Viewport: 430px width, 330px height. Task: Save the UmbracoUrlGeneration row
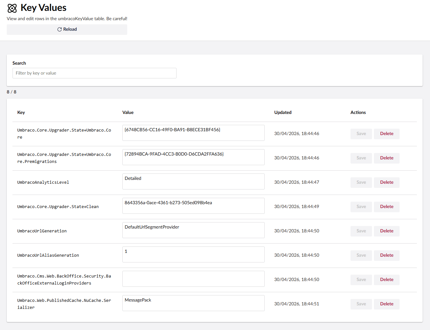(x=361, y=231)
